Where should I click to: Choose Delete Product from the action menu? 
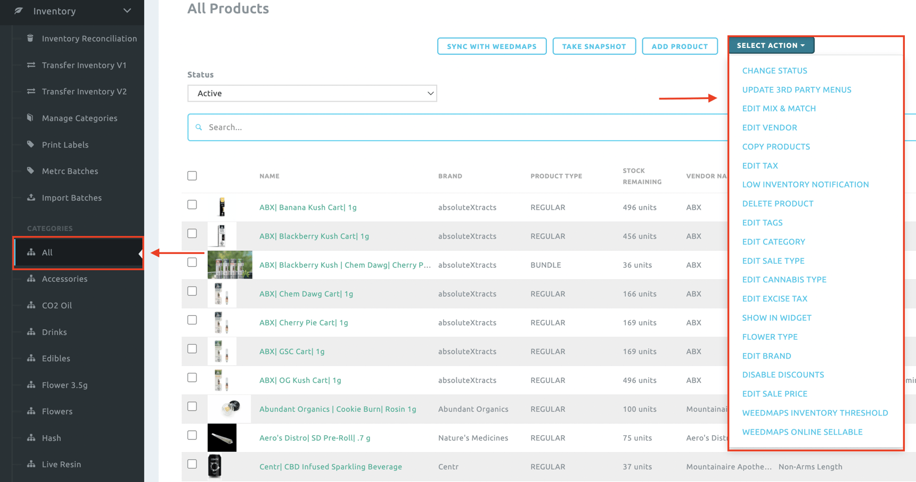coord(778,203)
